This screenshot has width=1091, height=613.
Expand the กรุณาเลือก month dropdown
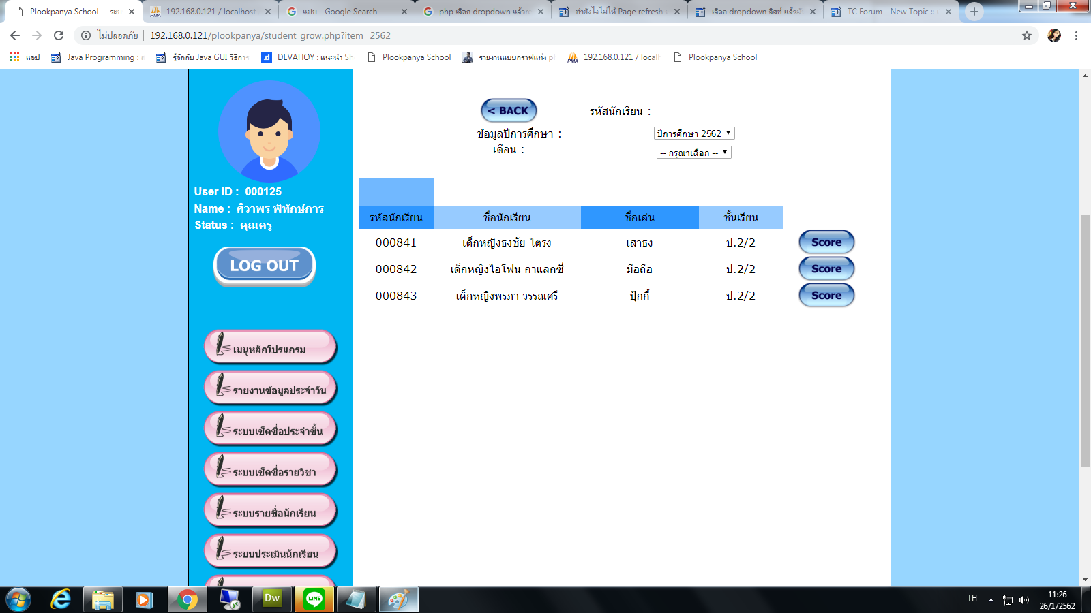[694, 153]
